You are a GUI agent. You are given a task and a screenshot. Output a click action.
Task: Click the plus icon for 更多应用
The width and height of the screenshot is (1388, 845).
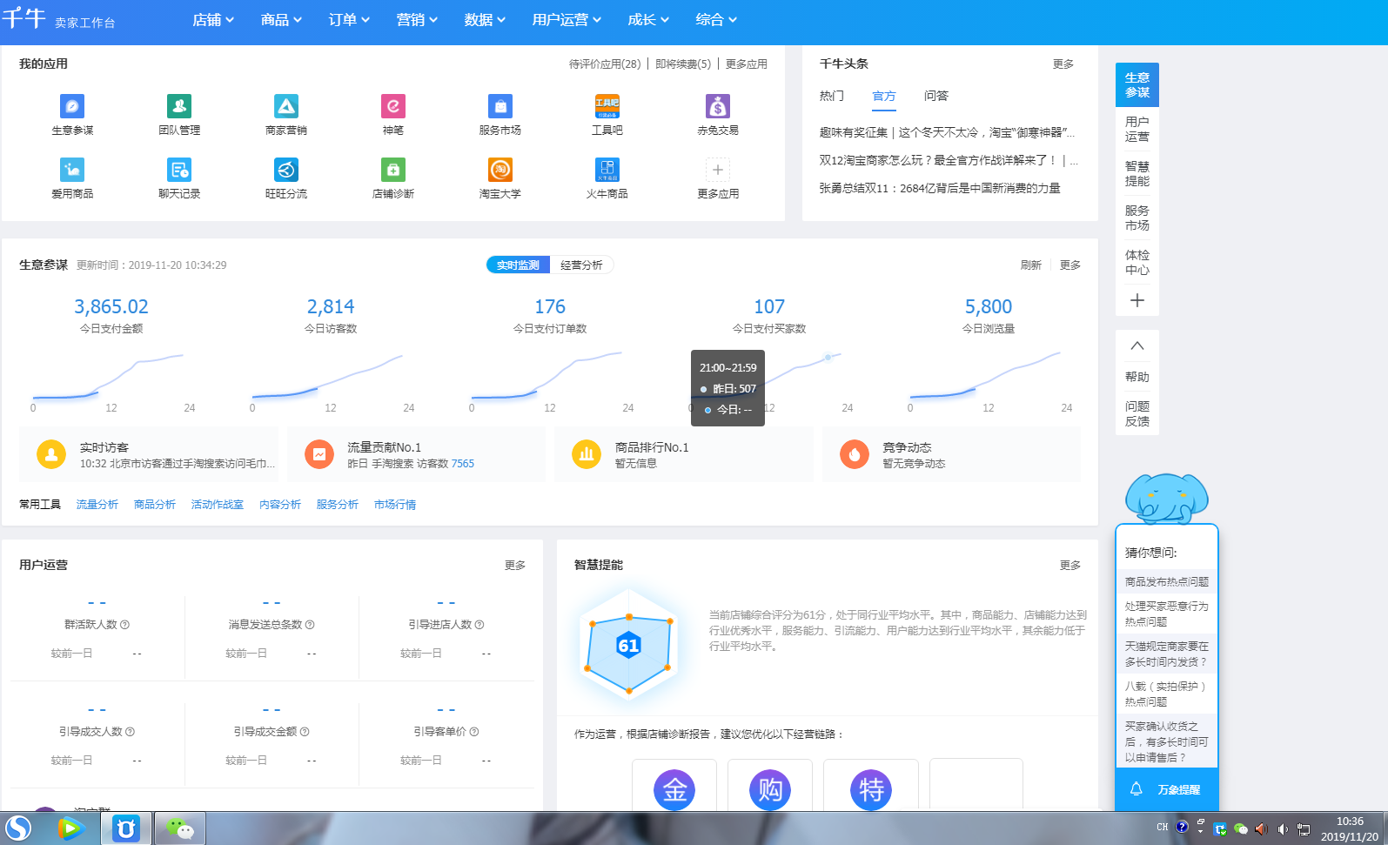point(718,170)
